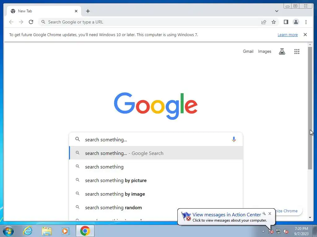The height and width of the screenshot is (237, 317).
Task: Open the Chrome profile avatar
Action: 296,22
